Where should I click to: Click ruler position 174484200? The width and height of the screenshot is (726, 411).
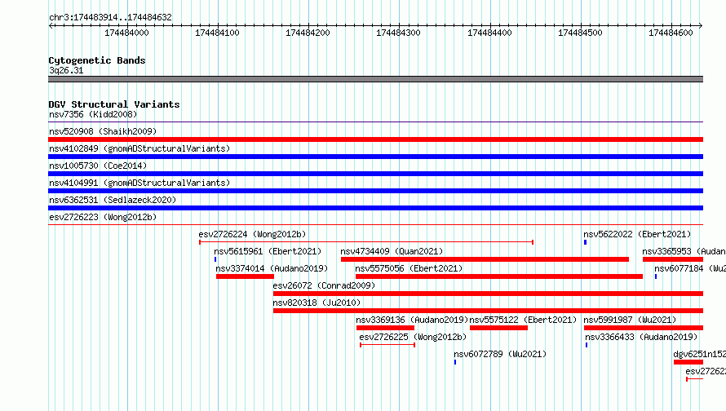tap(308, 33)
